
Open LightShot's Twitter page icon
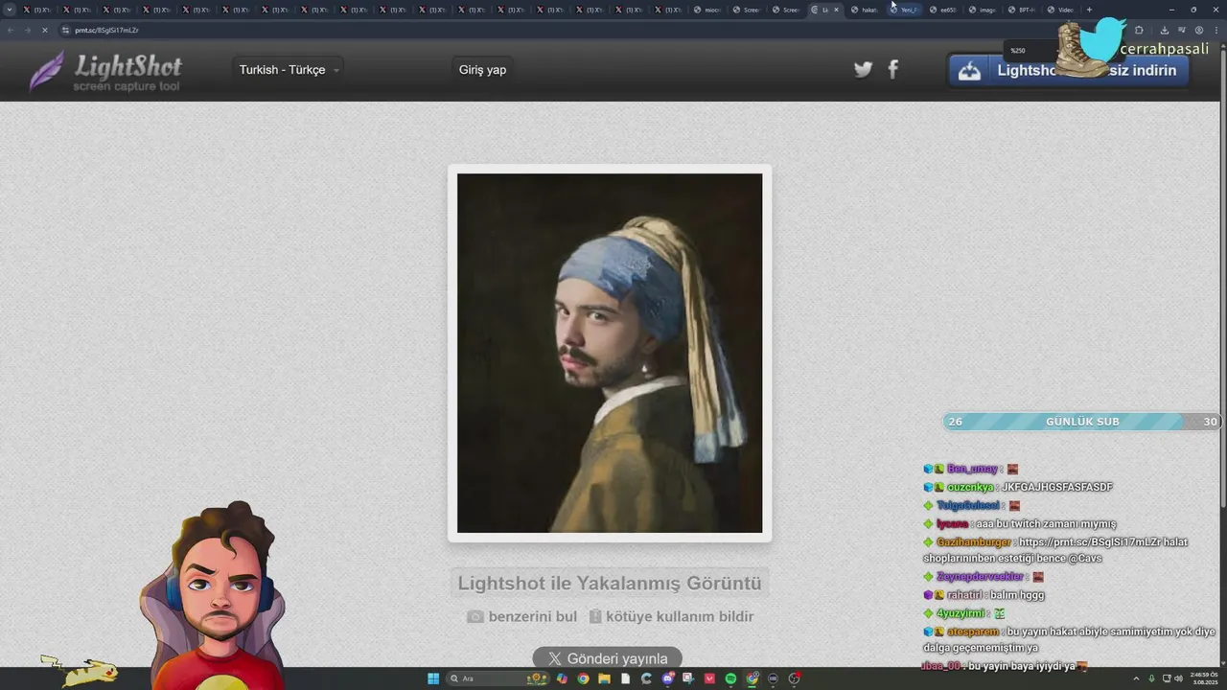pyautogui.click(x=863, y=69)
